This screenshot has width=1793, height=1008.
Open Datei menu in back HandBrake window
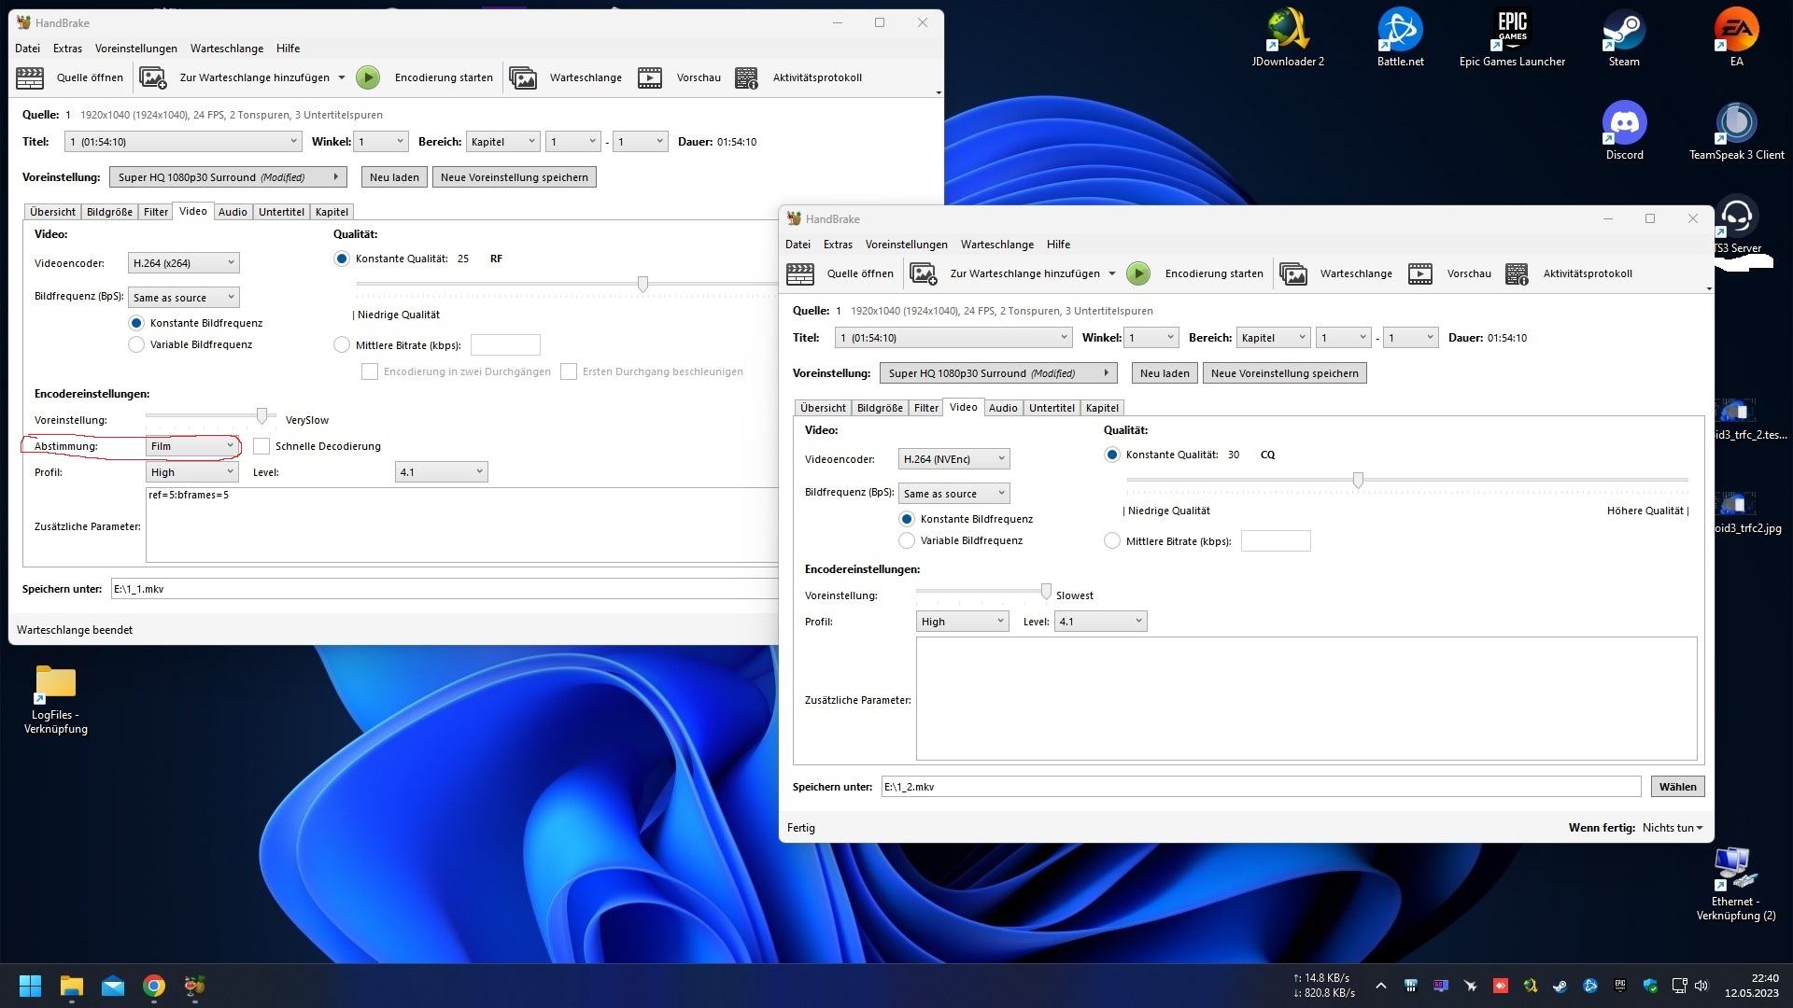[x=27, y=49]
